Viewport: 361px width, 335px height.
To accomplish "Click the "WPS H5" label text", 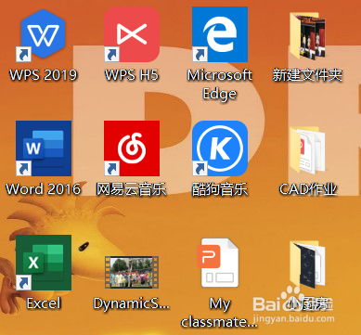I will tap(132, 75).
